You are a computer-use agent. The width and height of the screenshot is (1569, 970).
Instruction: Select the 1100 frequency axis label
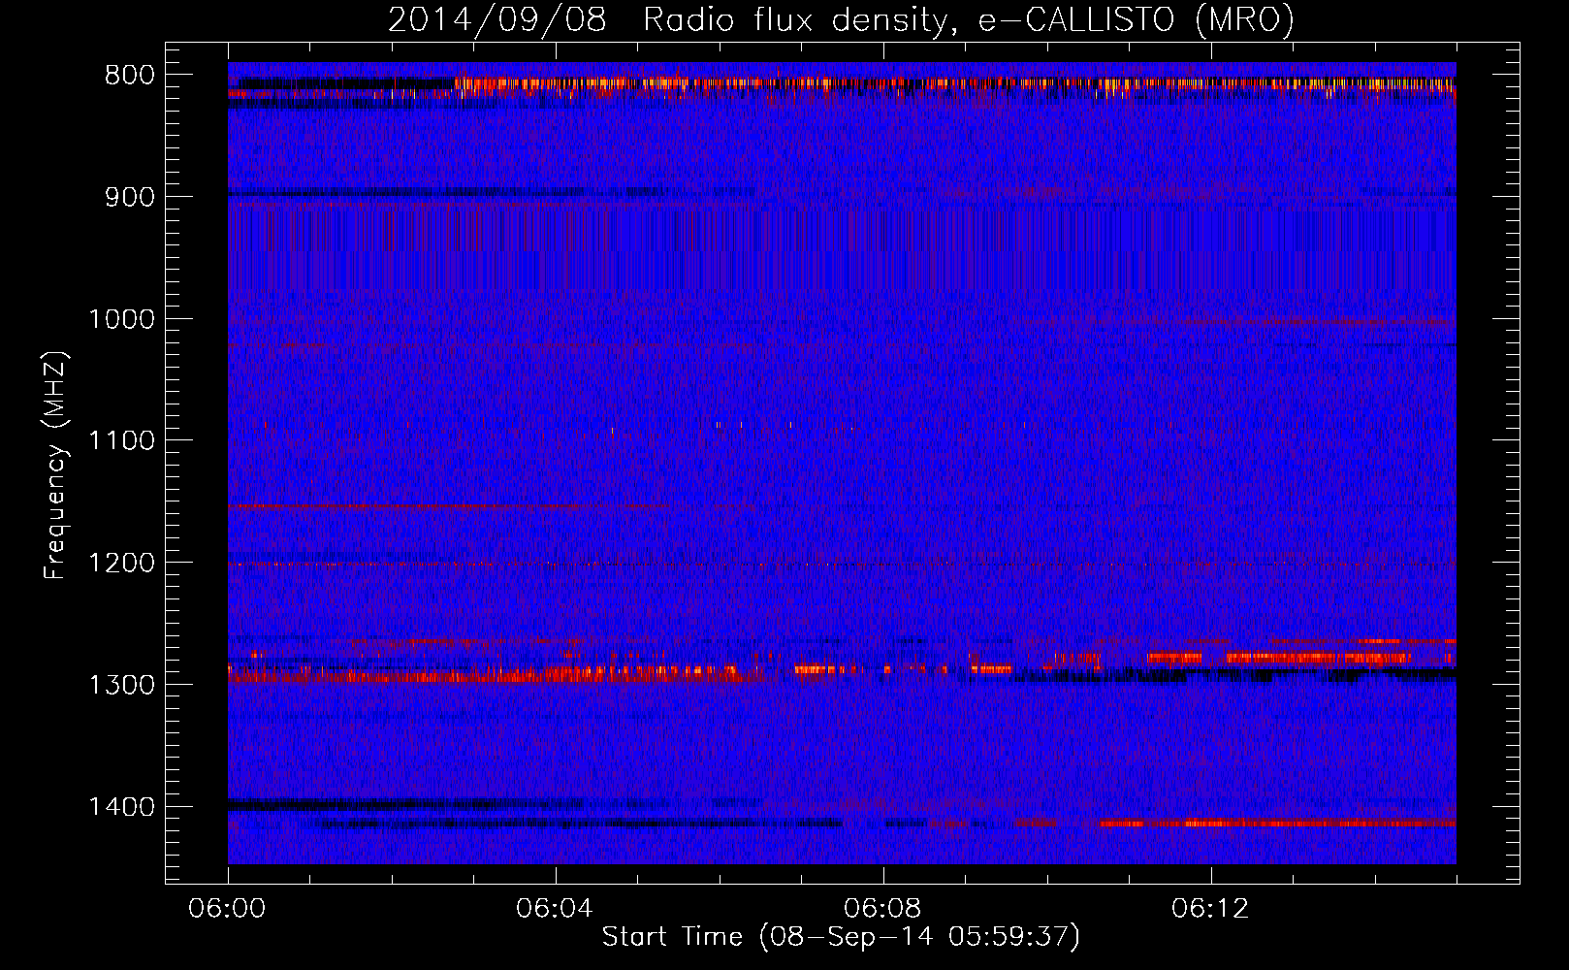tap(120, 441)
